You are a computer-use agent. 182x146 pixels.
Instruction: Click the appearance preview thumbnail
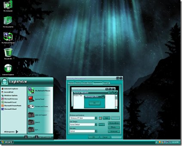click(x=94, y=99)
